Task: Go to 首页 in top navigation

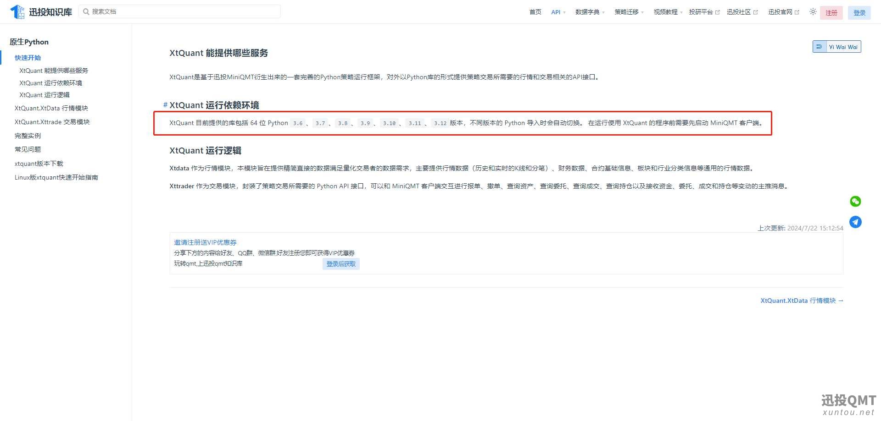Action: [x=535, y=12]
